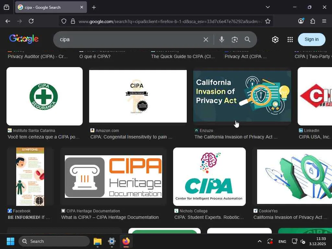Go forward one page
The image size is (332, 249).
tap(19, 21)
